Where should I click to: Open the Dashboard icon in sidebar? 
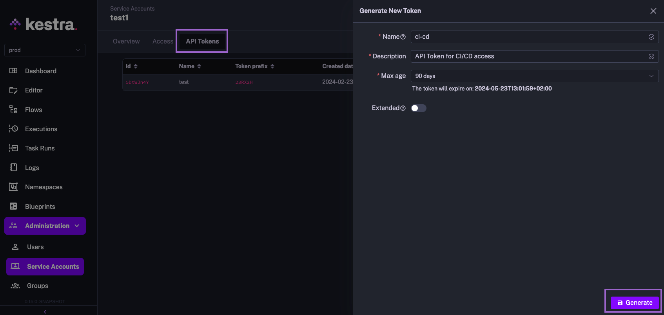coord(13,71)
